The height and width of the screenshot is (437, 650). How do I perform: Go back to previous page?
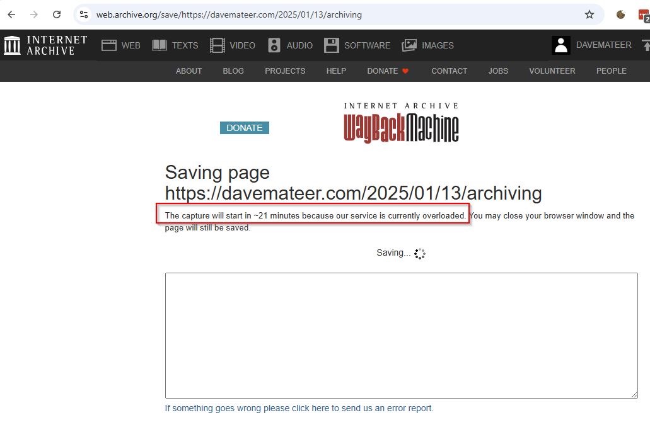[x=11, y=14]
